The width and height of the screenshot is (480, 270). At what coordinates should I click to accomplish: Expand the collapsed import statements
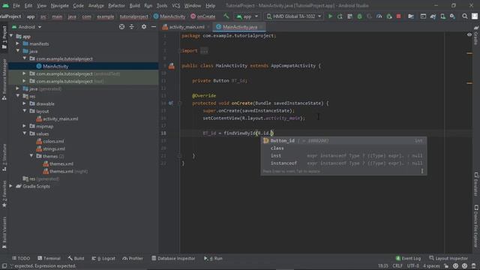[204, 51]
